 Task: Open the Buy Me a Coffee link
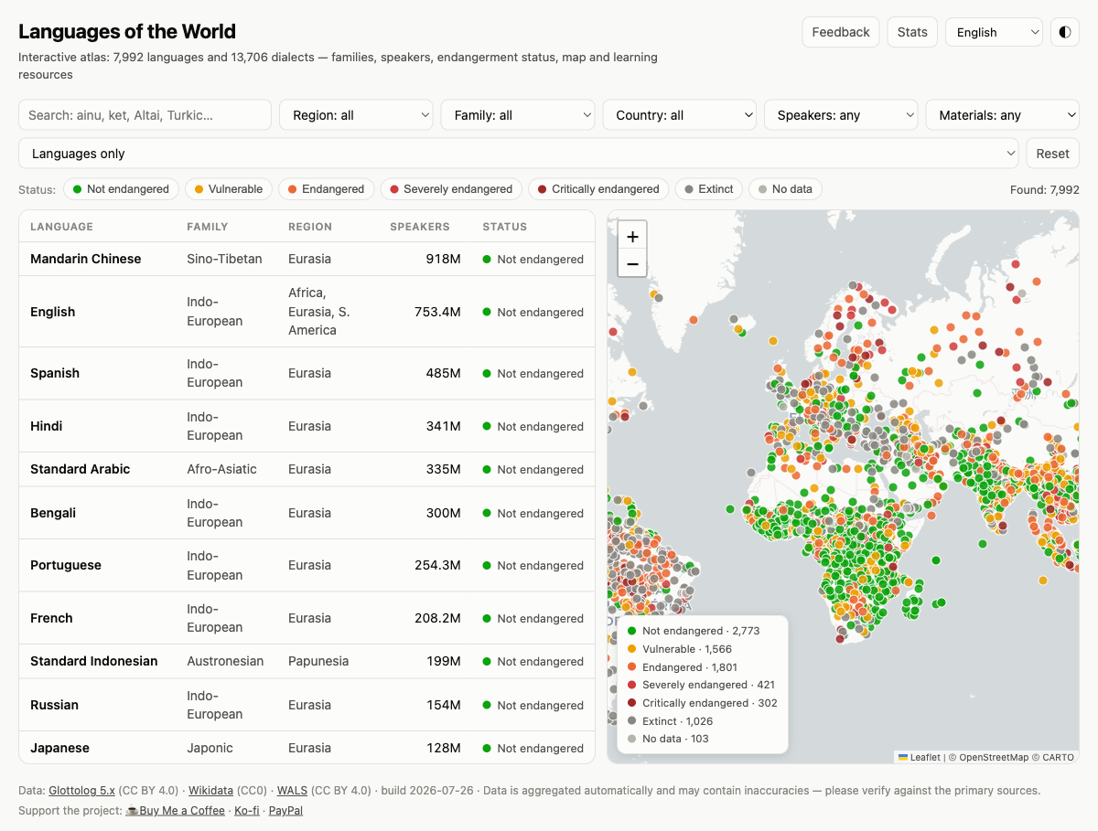175,811
